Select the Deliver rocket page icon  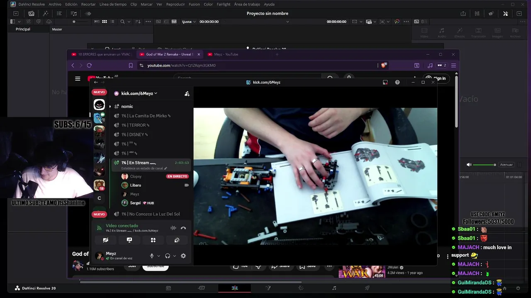tap(367, 288)
